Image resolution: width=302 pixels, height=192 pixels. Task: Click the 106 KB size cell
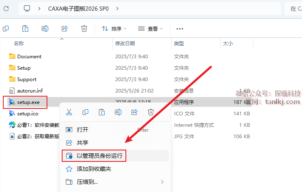pos(242,137)
